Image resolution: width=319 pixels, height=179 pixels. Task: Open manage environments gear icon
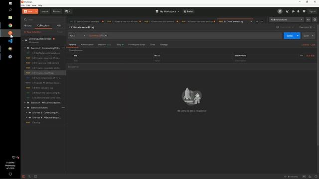[315, 19]
